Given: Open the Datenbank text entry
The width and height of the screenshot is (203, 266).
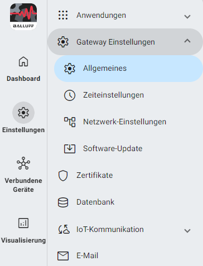Looking at the screenshot, I should pyautogui.click(x=95, y=202).
